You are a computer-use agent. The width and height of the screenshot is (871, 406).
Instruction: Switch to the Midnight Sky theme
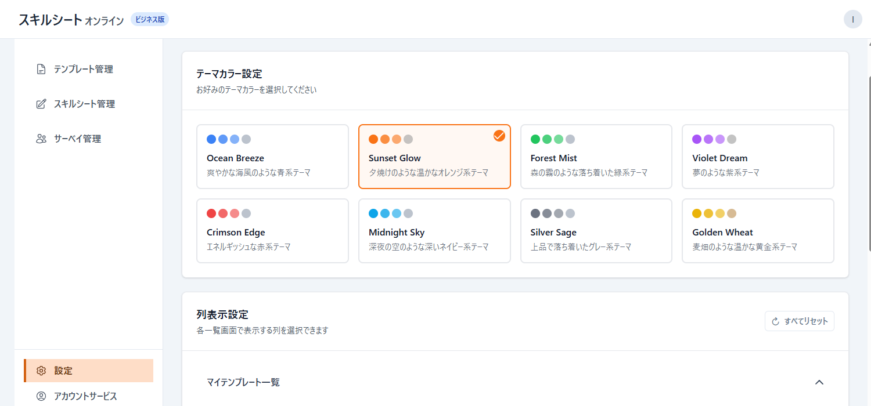[x=434, y=231]
